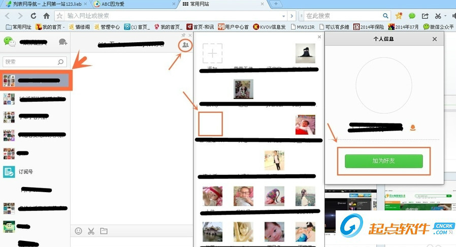
Task: Open the 2014年保险 bookmark
Action: [x=369, y=27]
